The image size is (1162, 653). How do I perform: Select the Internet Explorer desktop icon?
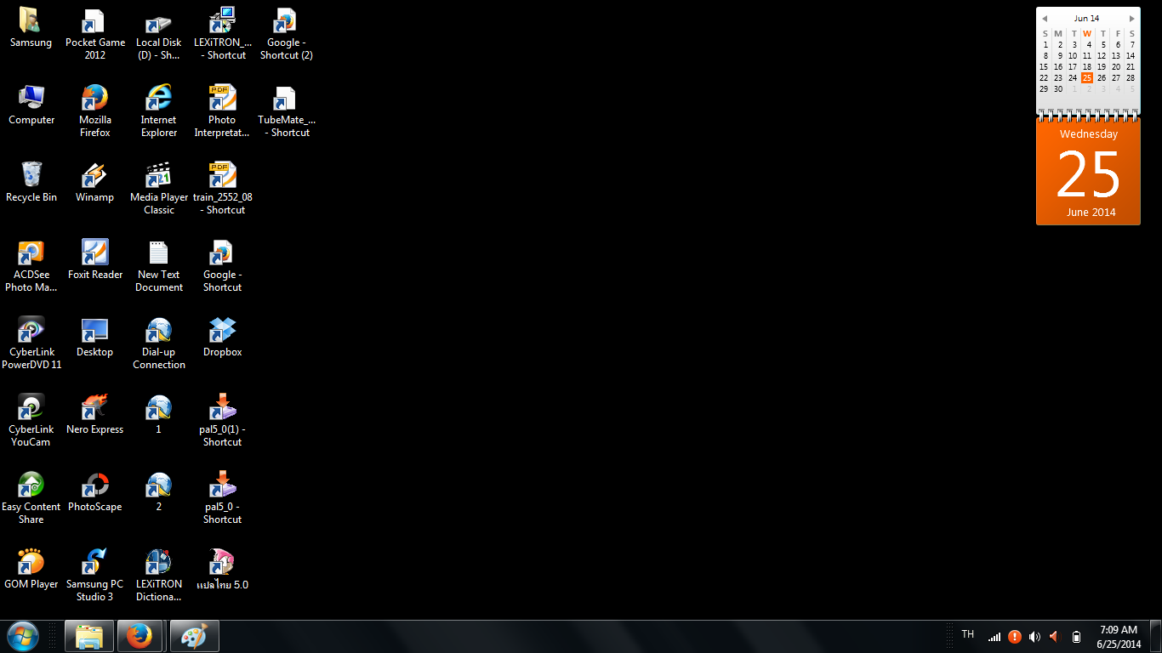click(x=159, y=111)
